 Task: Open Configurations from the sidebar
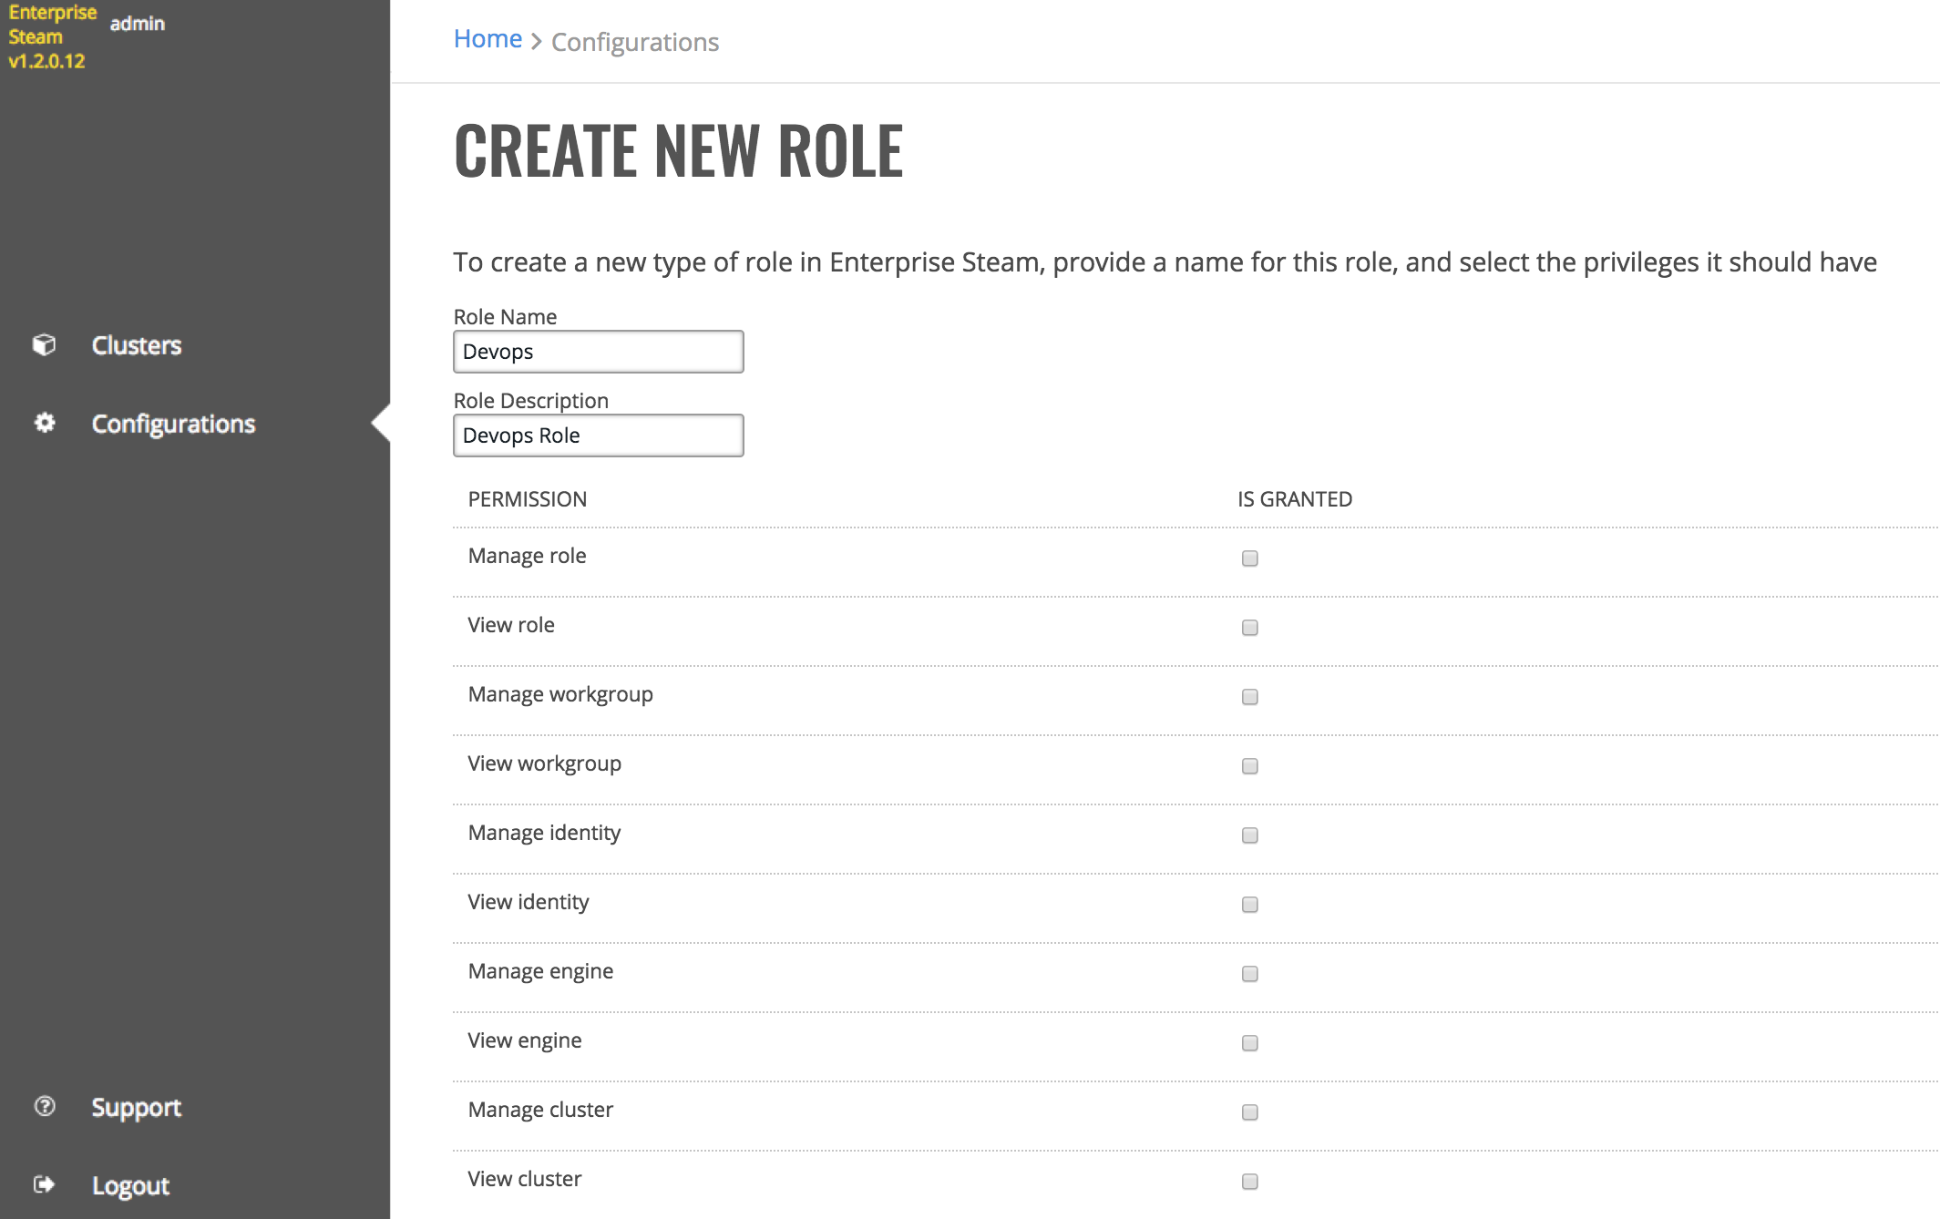pos(173,424)
